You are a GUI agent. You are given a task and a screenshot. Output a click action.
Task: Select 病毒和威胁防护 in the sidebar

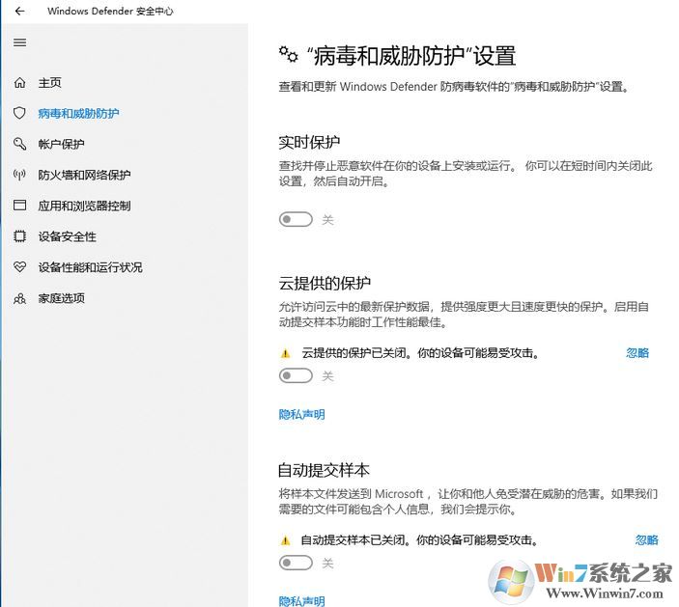coord(78,113)
